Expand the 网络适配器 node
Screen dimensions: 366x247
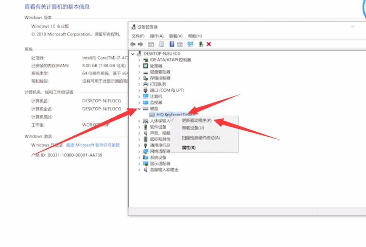139,151
